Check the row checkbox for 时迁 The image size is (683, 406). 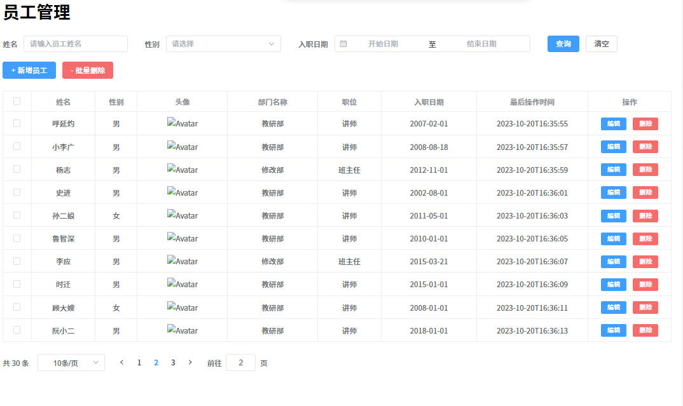tap(17, 284)
